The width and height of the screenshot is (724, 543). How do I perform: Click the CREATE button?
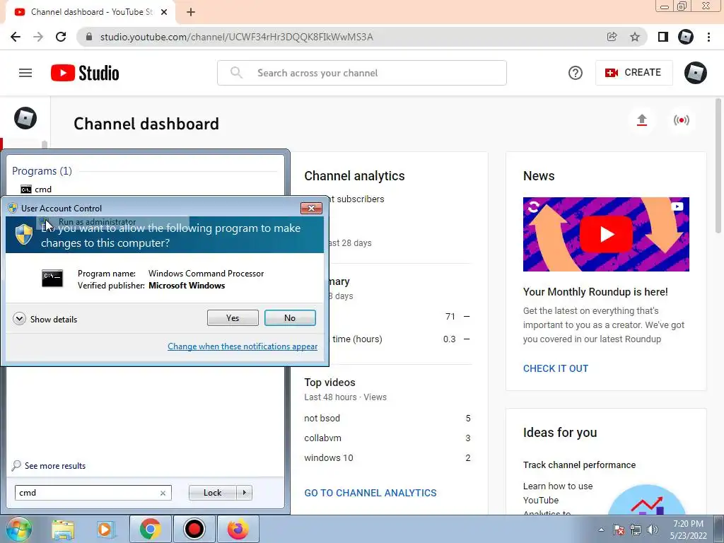[x=634, y=73]
